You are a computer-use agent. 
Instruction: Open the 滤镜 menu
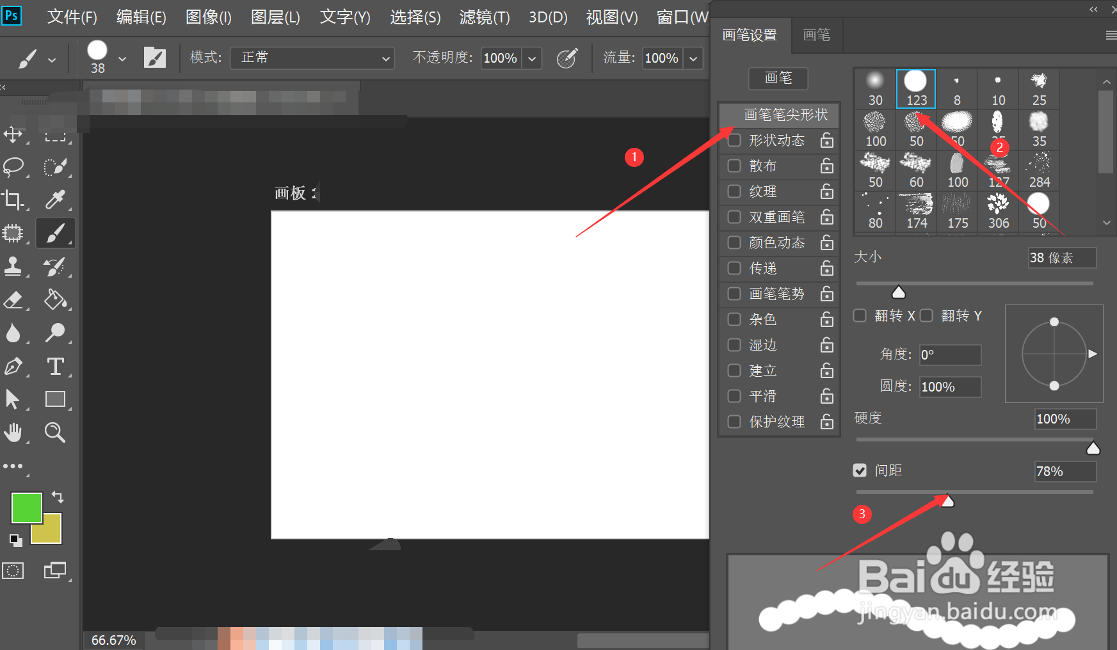click(x=483, y=17)
